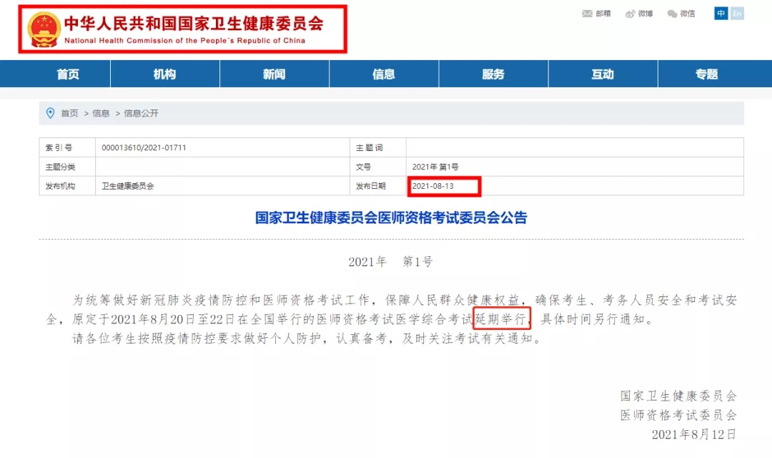Open the 首页 navigation menu item
This screenshot has width=772, height=458.
point(68,74)
